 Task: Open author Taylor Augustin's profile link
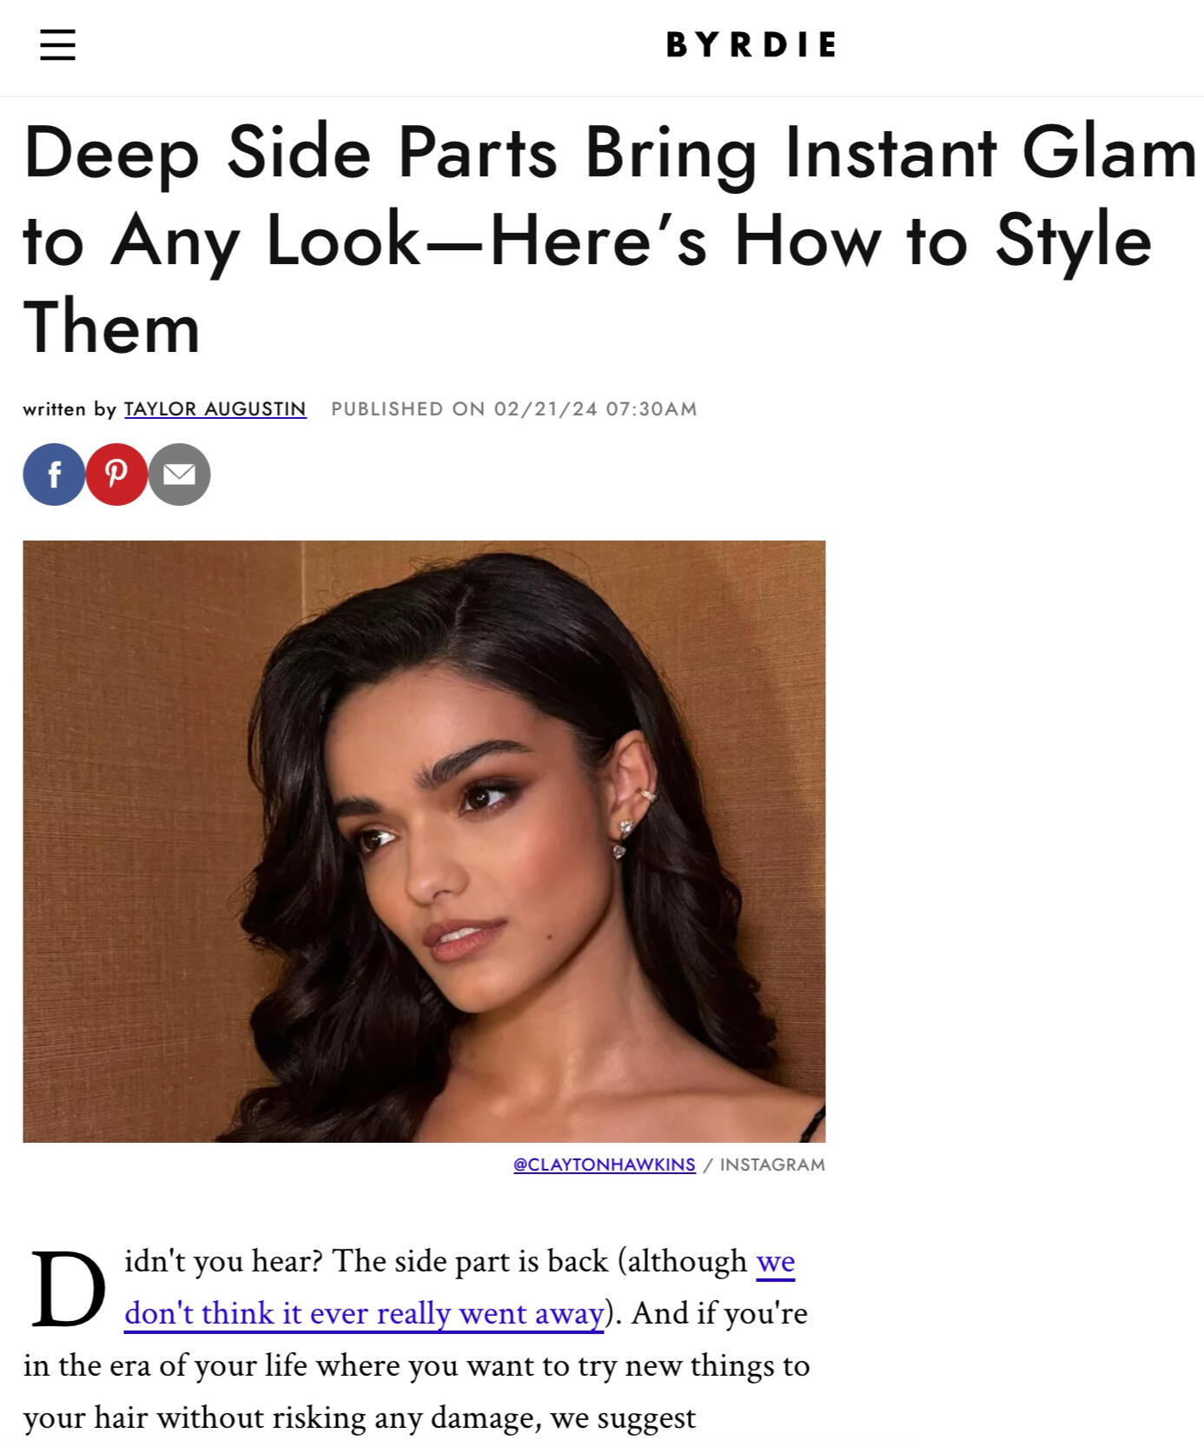(215, 408)
